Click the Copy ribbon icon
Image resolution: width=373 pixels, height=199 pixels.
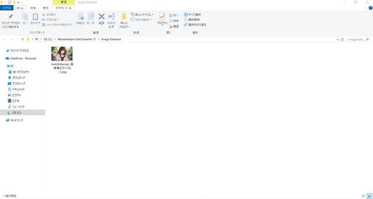coord(25,17)
